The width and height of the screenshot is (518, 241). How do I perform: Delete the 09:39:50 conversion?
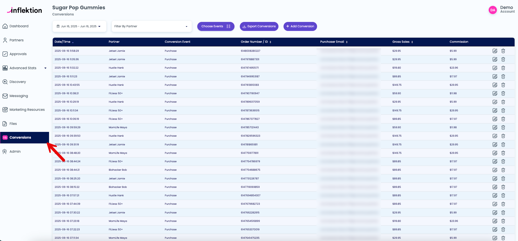pyautogui.click(x=503, y=136)
